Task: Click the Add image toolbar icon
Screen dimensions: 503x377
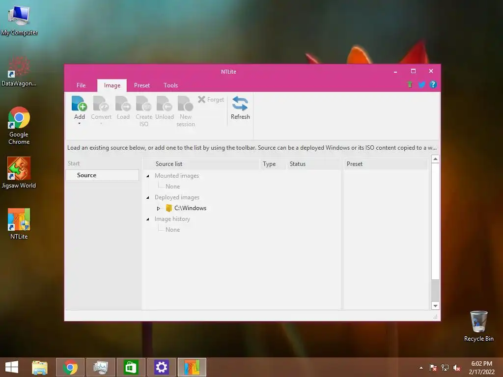Action: tap(79, 104)
